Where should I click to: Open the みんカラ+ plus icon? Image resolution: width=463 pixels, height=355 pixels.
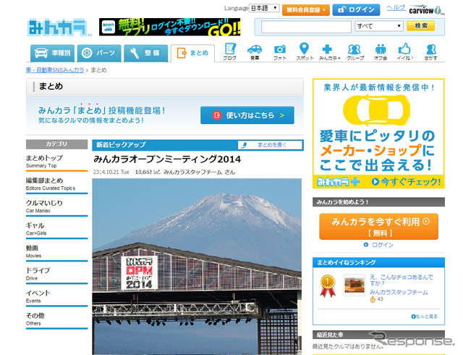pos(330,51)
